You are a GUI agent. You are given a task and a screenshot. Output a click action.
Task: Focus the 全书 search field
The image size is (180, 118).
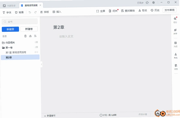[19, 22]
